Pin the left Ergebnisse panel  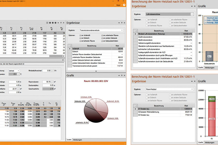121,23
